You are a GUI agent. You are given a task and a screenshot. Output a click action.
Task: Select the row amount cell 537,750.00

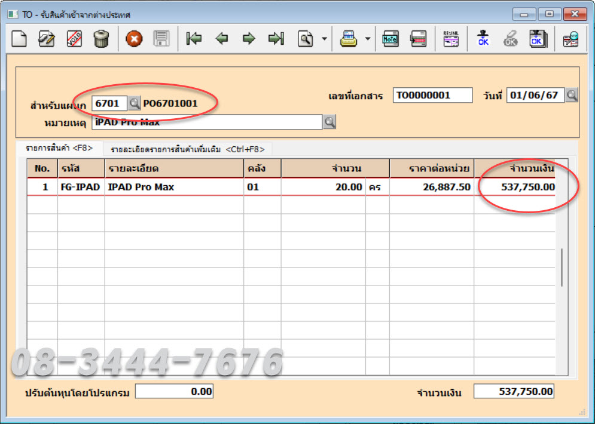pyautogui.click(x=514, y=187)
